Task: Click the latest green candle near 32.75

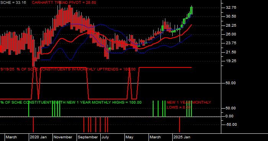Action: click(191, 11)
